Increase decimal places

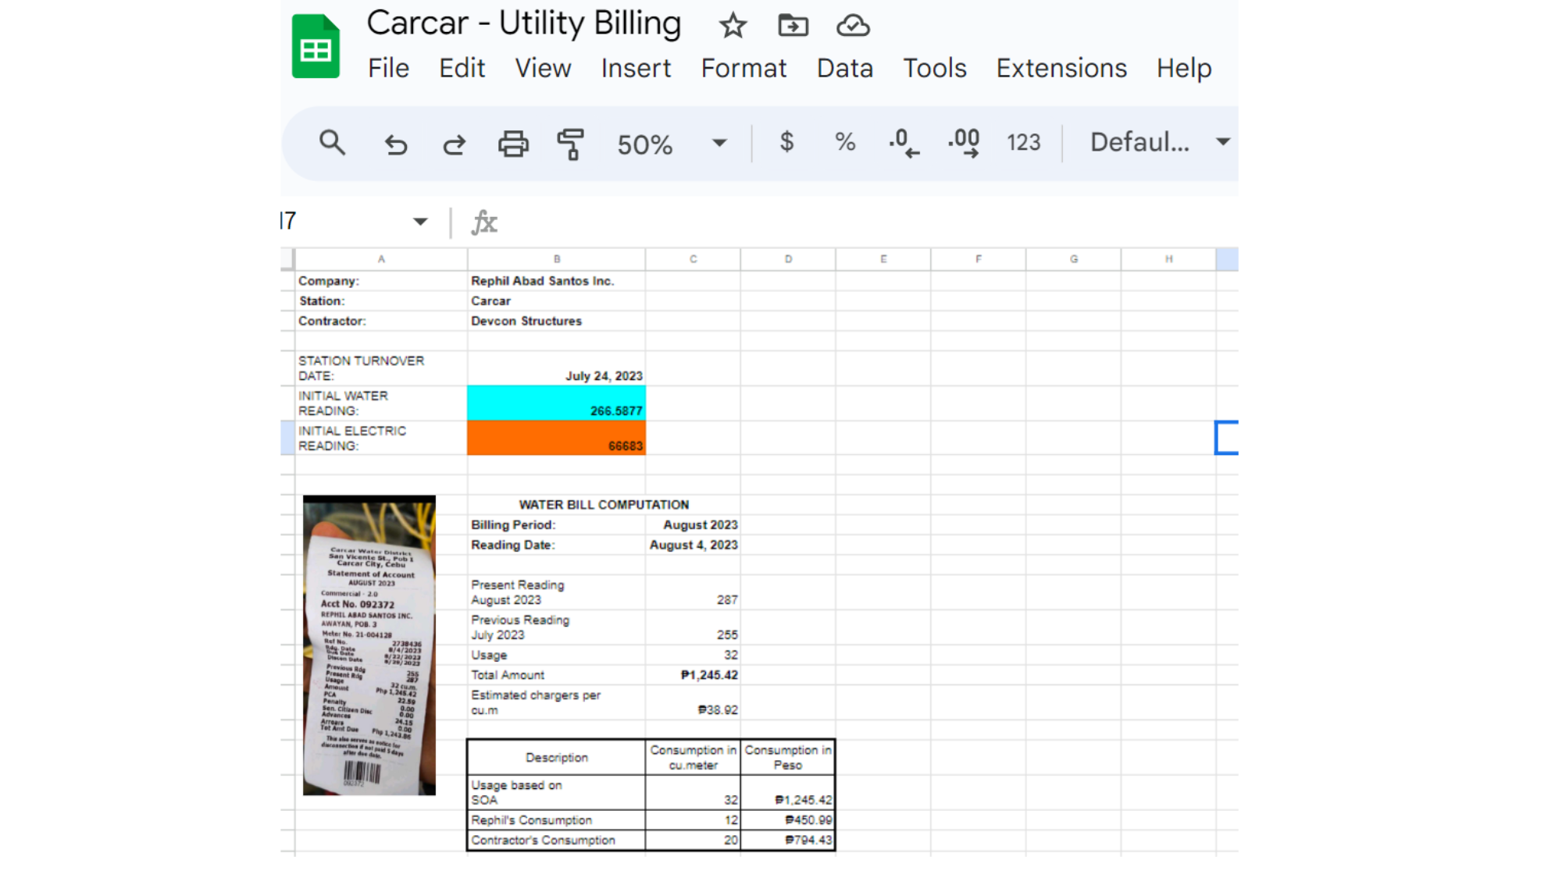point(964,143)
